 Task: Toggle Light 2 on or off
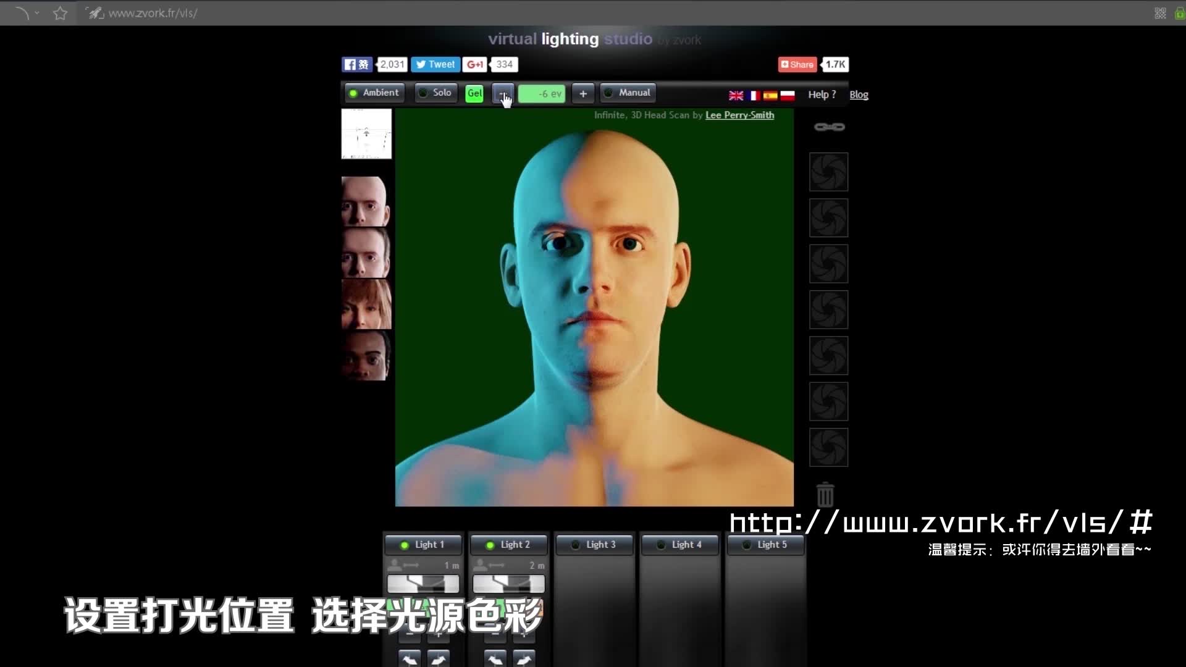509,545
